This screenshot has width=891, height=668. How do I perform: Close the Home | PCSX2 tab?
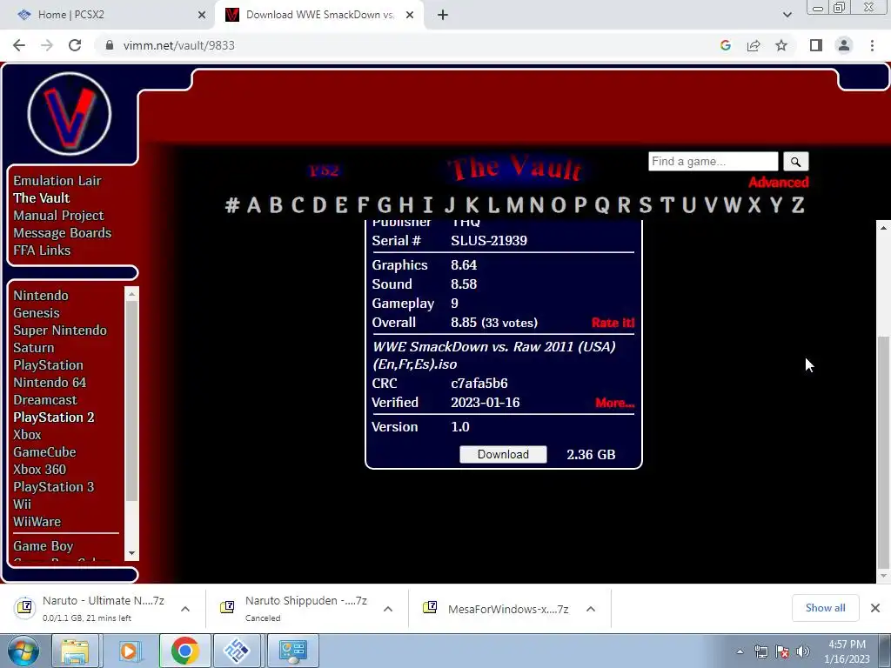coord(201,15)
